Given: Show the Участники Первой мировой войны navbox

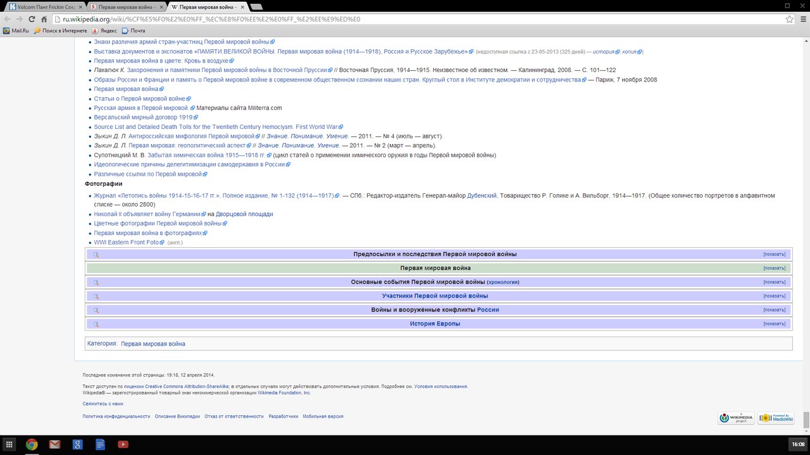Looking at the screenshot, I should point(775,296).
